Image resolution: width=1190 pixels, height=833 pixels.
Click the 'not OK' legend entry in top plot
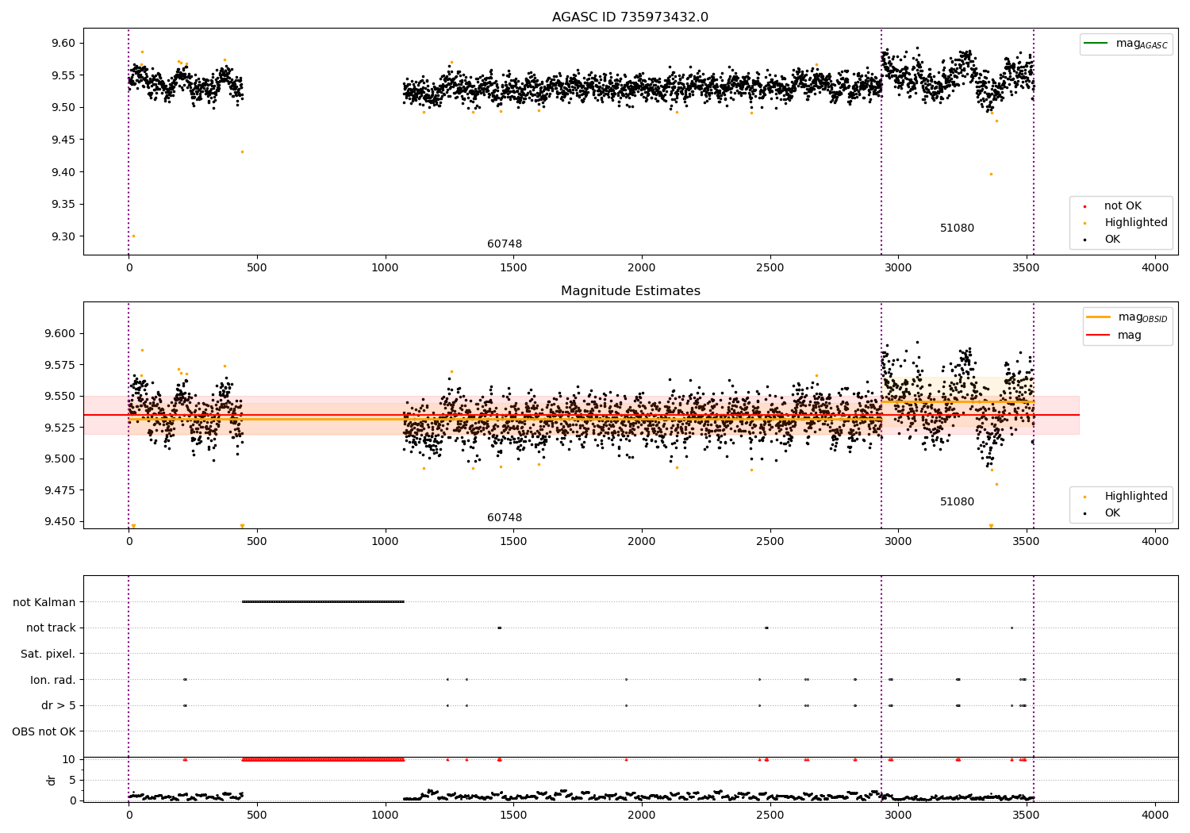click(1123, 206)
